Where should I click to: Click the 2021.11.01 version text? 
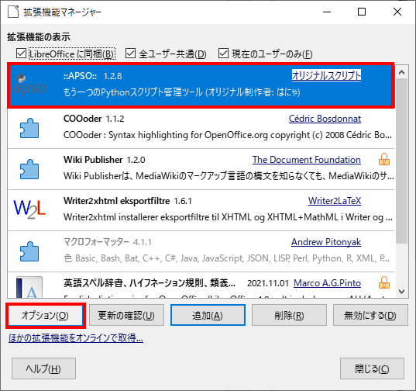point(268,283)
